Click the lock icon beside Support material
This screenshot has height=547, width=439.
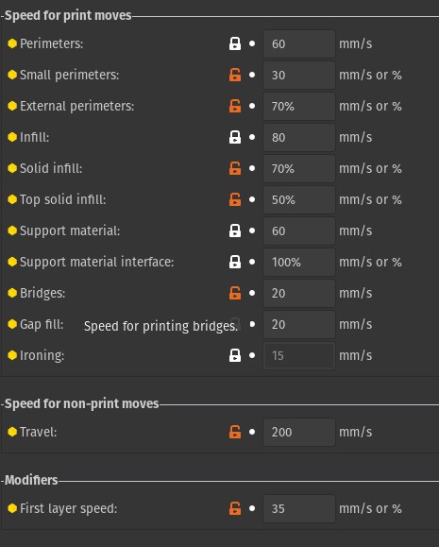[235, 231]
